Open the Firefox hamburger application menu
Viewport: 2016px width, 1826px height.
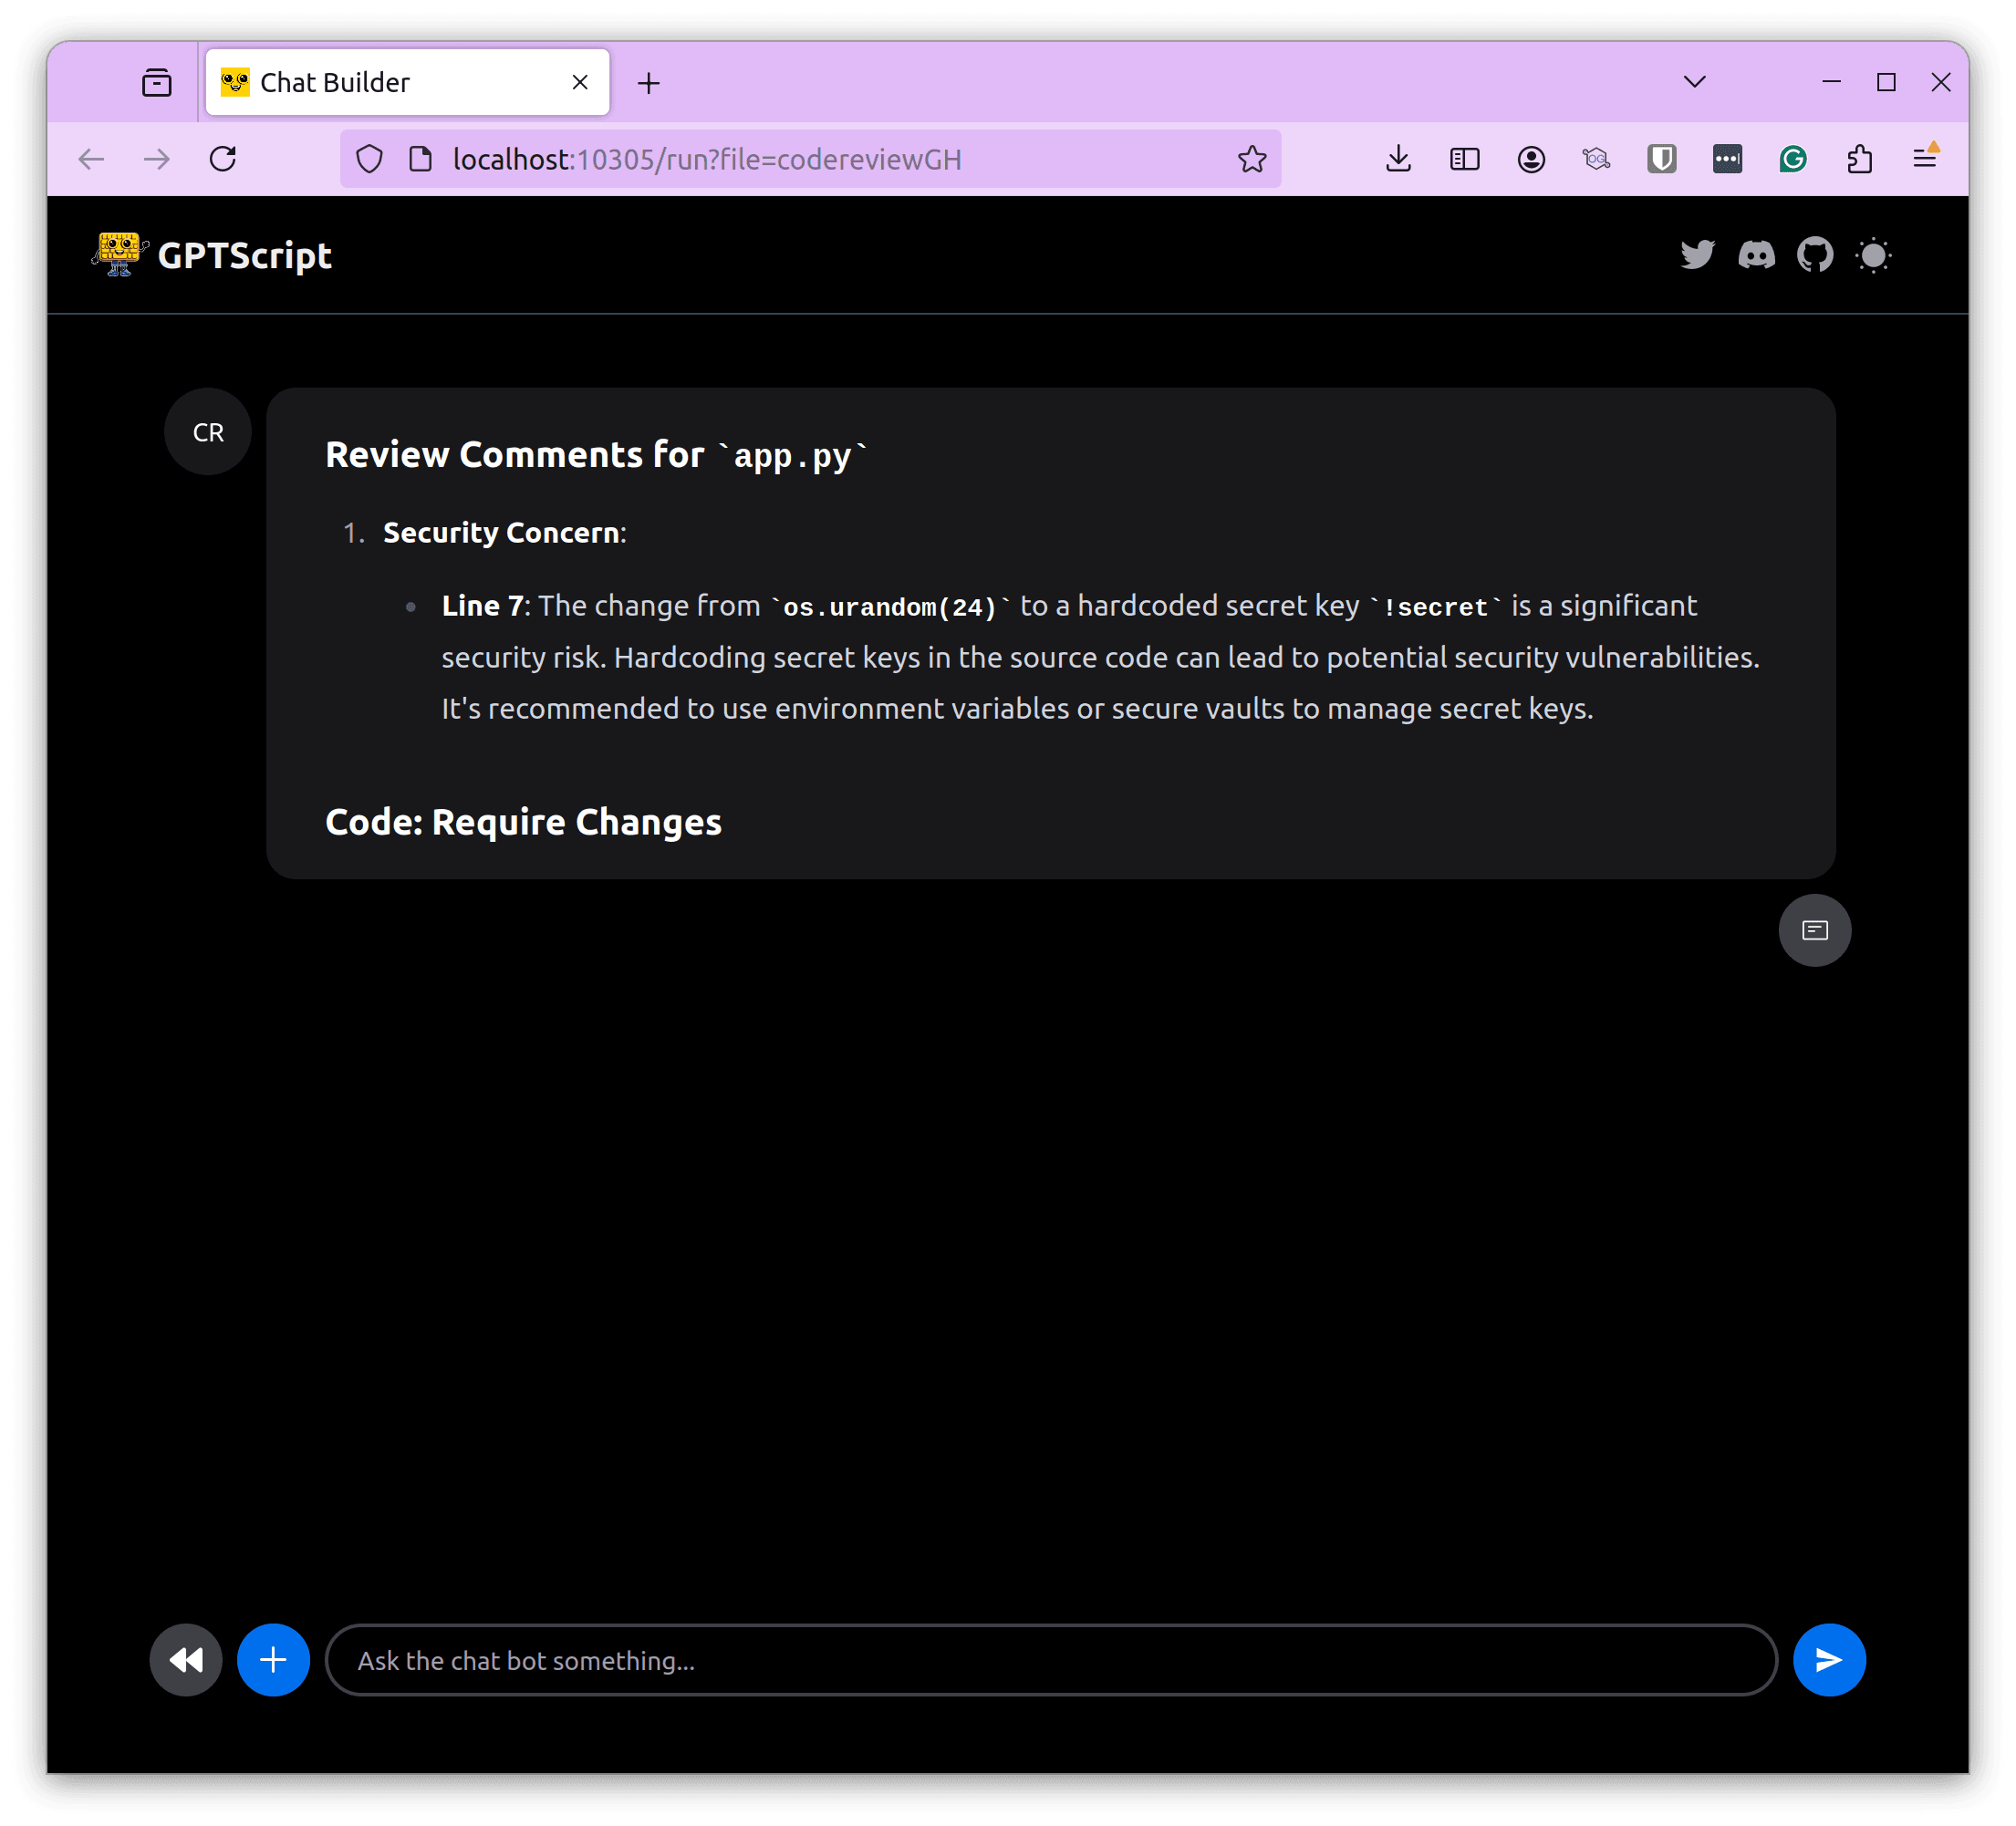[1925, 158]
